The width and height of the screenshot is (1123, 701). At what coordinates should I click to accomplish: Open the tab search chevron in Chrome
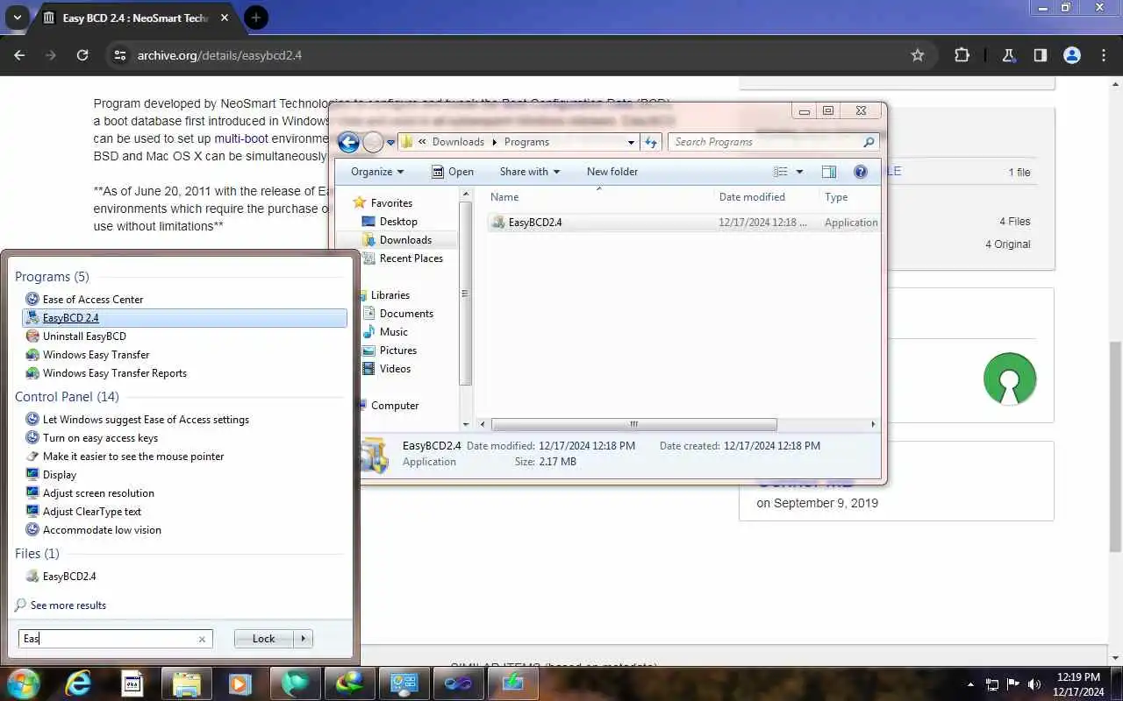(17, 18)
